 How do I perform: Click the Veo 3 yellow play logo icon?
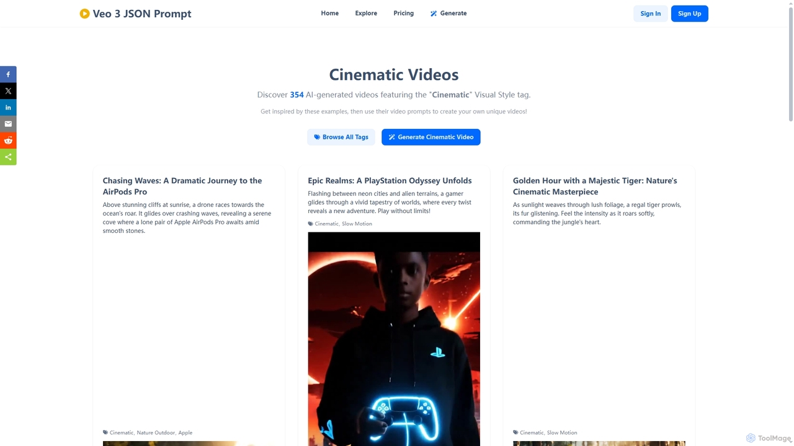84,14
